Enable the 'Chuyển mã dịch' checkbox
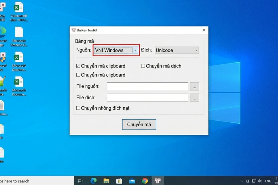 pos(143,66)
